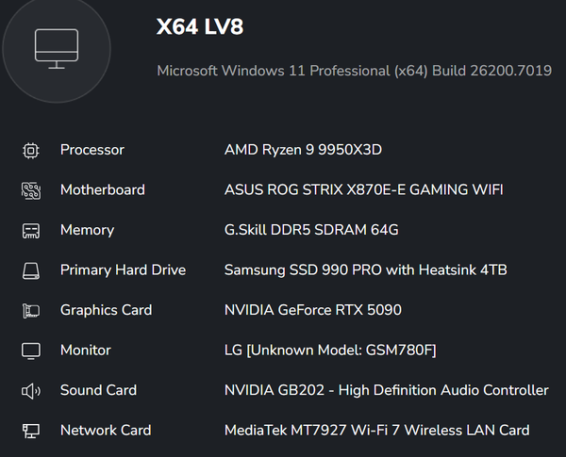This screenshot has width=566, height=457.
Task: Click the Graphics Card icon
Action: click(31, 311)
